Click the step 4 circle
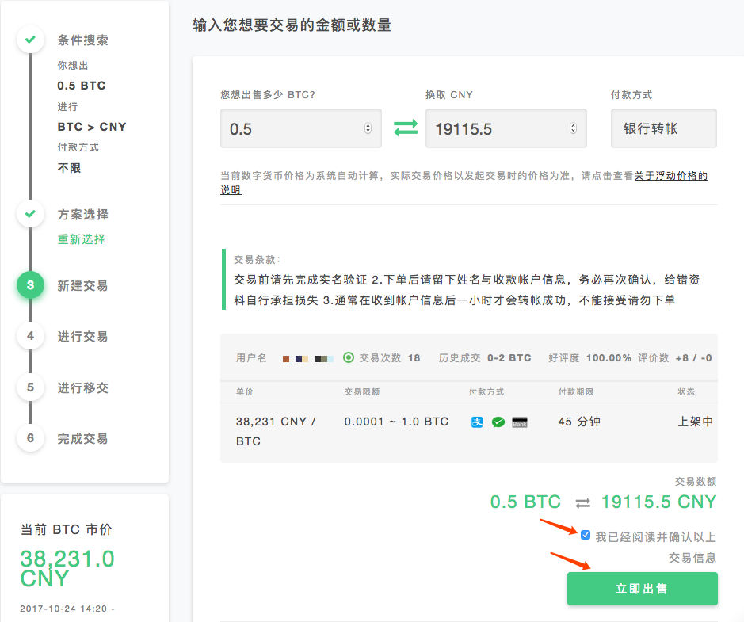Screen dimensions: 744x622 (x=30, y=336)
